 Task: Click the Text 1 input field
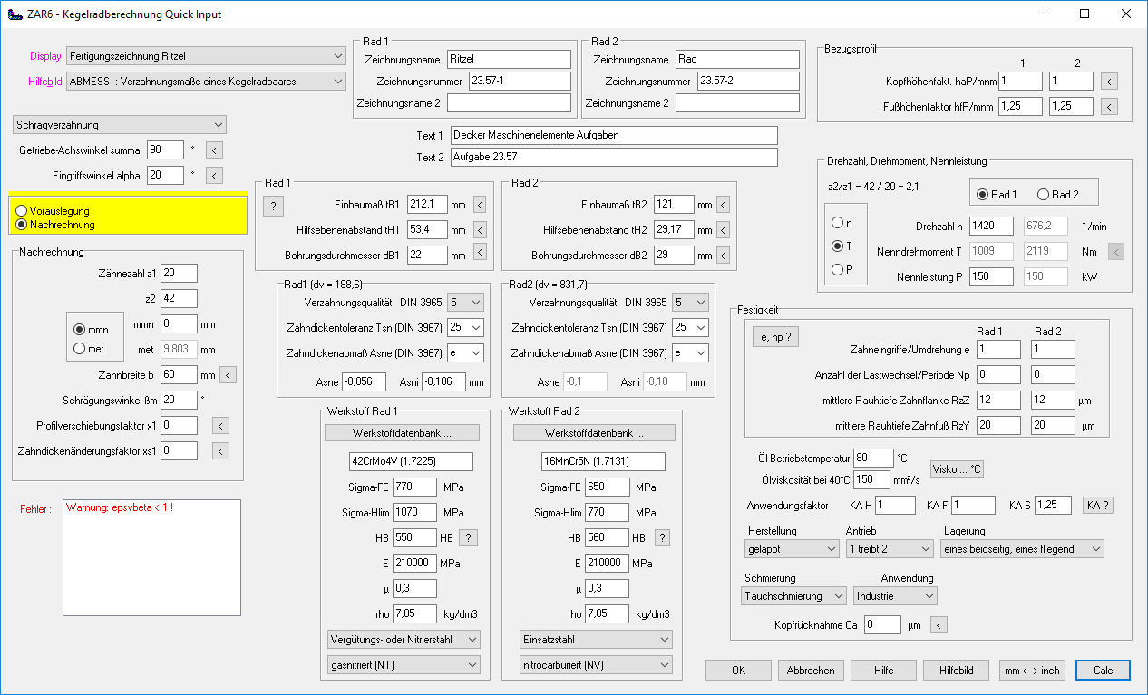point(613,135)
